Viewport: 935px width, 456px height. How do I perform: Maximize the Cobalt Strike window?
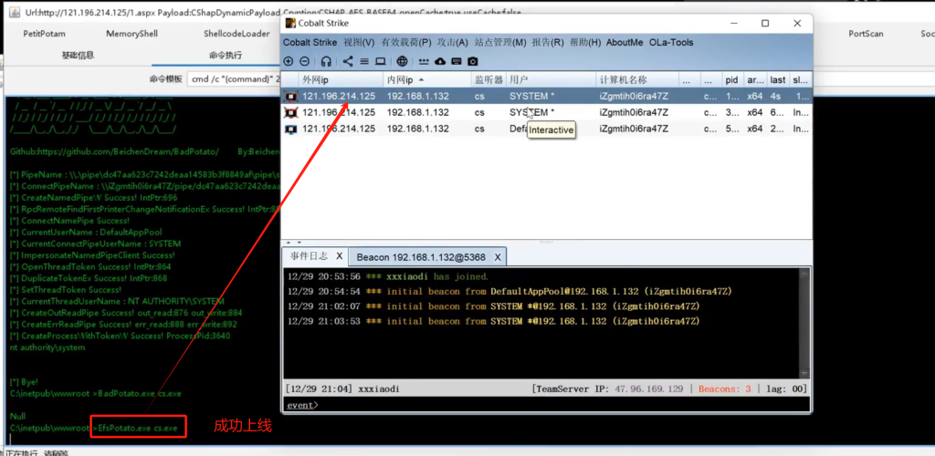[765, 23]
